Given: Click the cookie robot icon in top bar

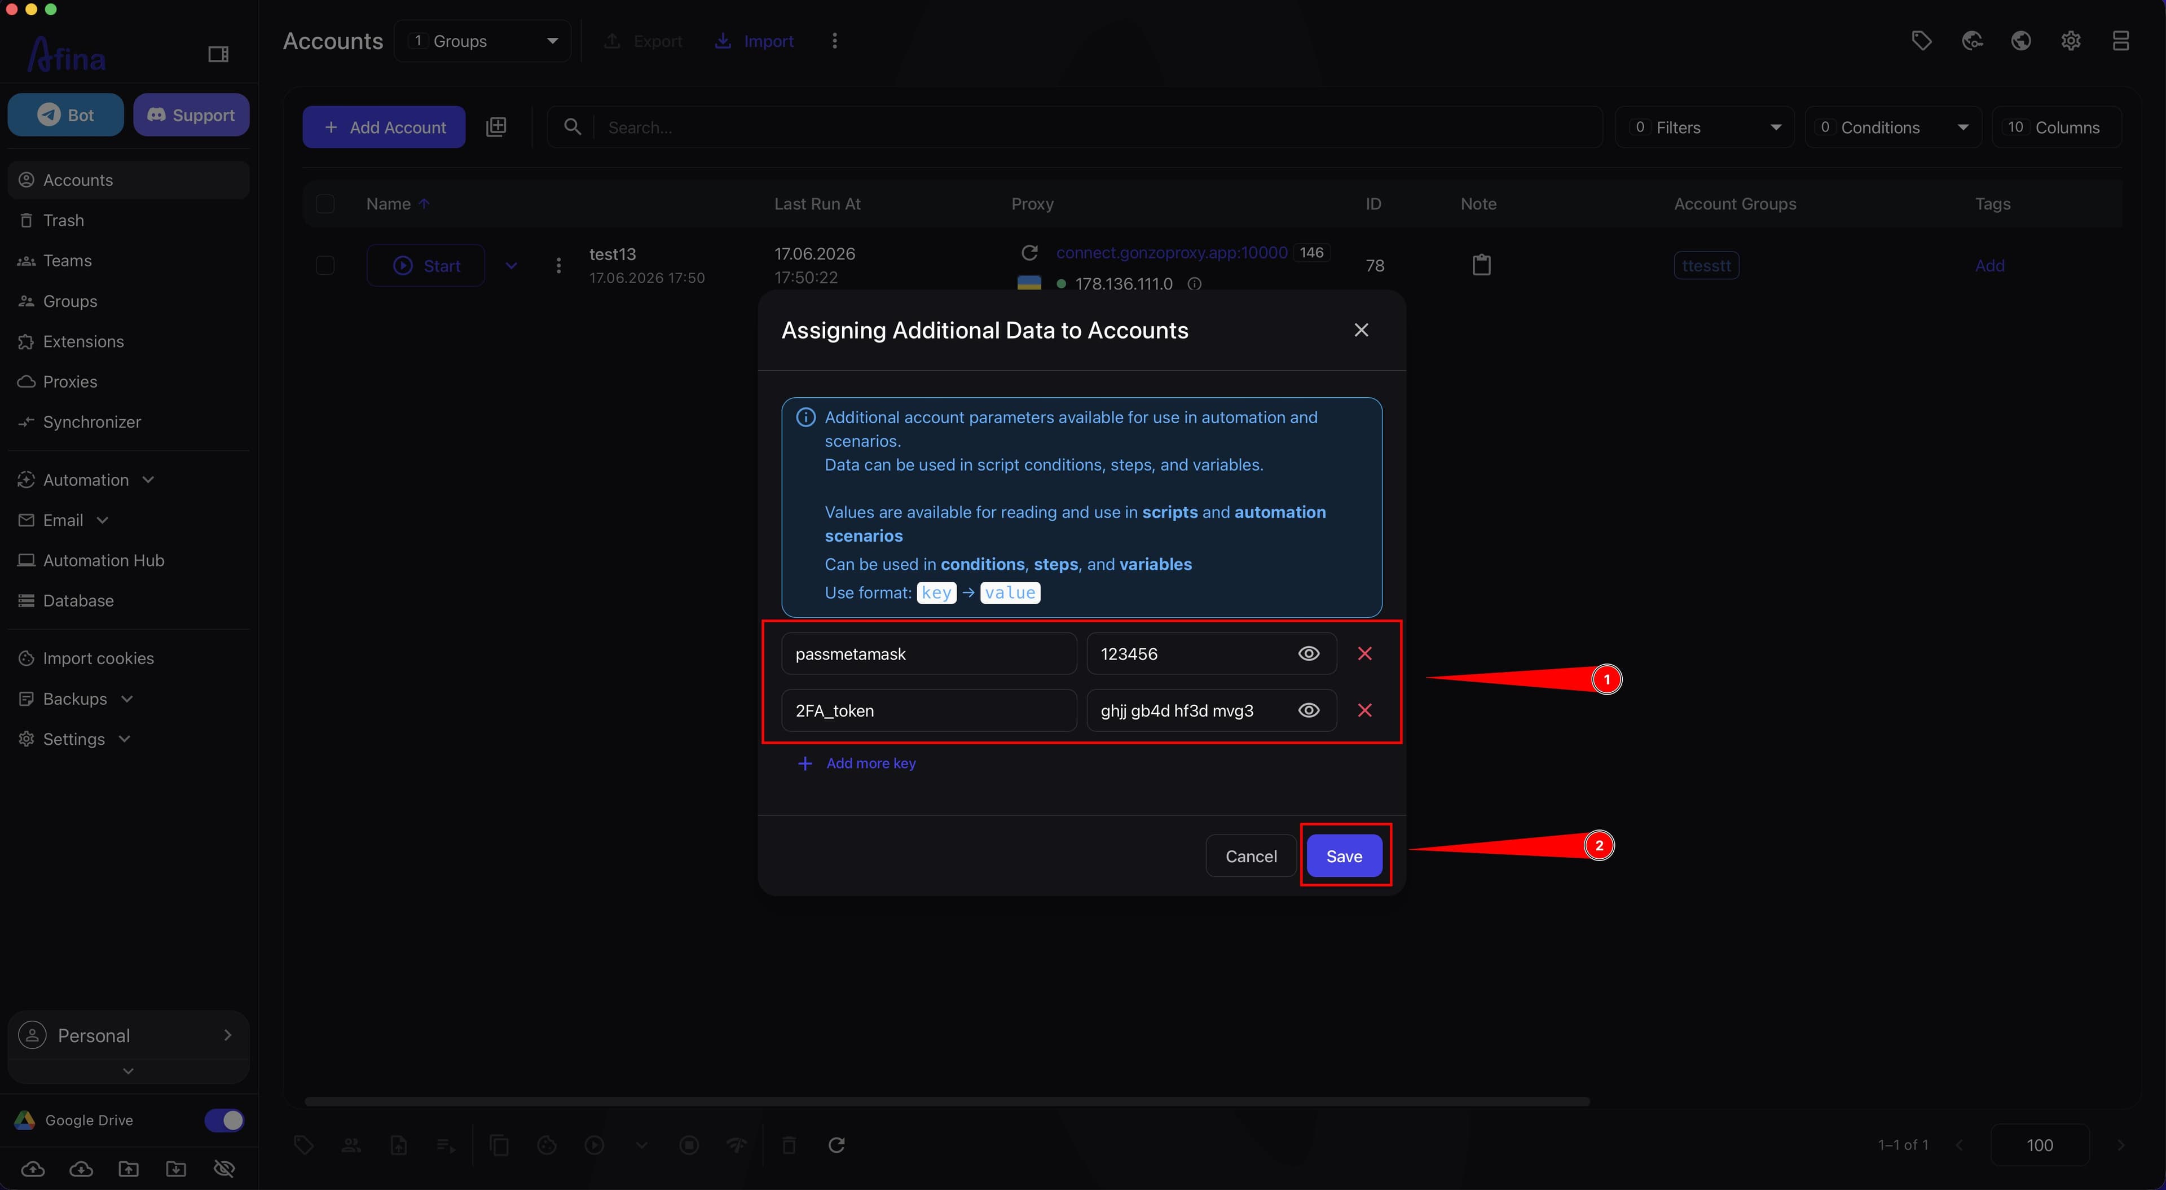Looking at the screenshot, I should click(1972, 41).
